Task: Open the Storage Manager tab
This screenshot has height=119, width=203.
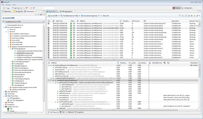Action: 18,11
